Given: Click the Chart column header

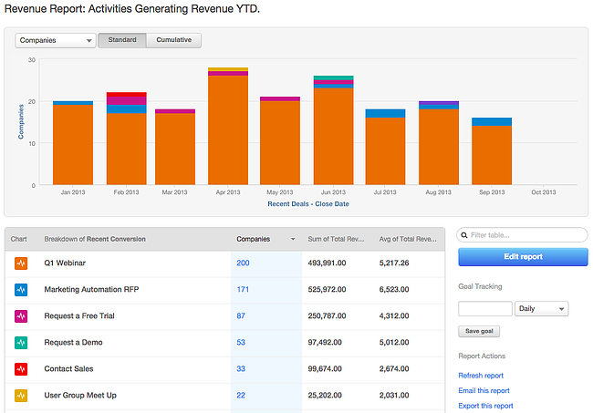Looking at the screenshot, I should click(18, 239).
